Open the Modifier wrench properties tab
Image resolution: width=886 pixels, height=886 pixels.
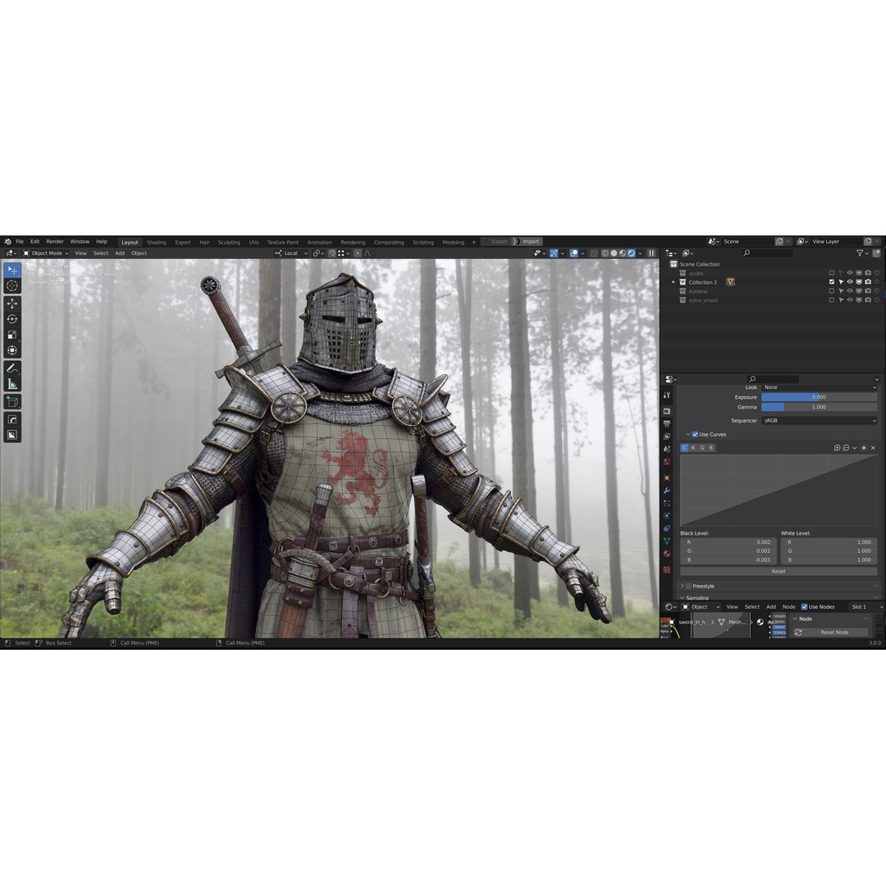pos(667,491)
